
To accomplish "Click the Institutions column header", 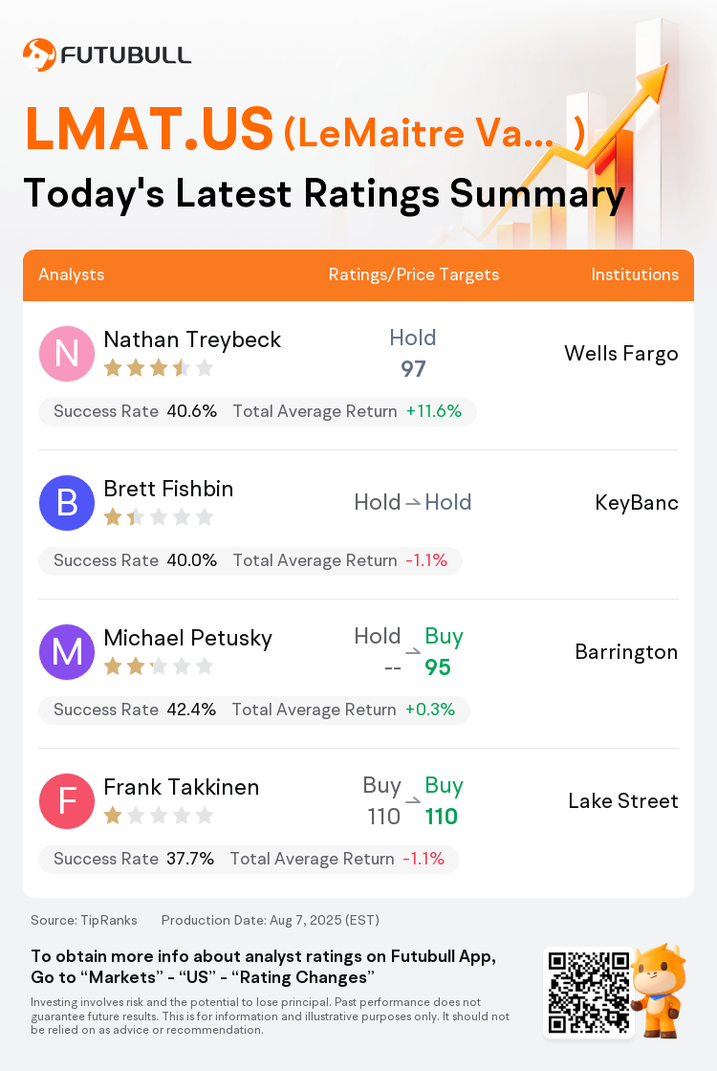I will pyautogui.click(x=635, y=274).
